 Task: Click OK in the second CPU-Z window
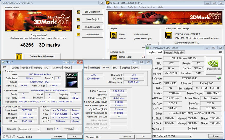coord(143,137)
